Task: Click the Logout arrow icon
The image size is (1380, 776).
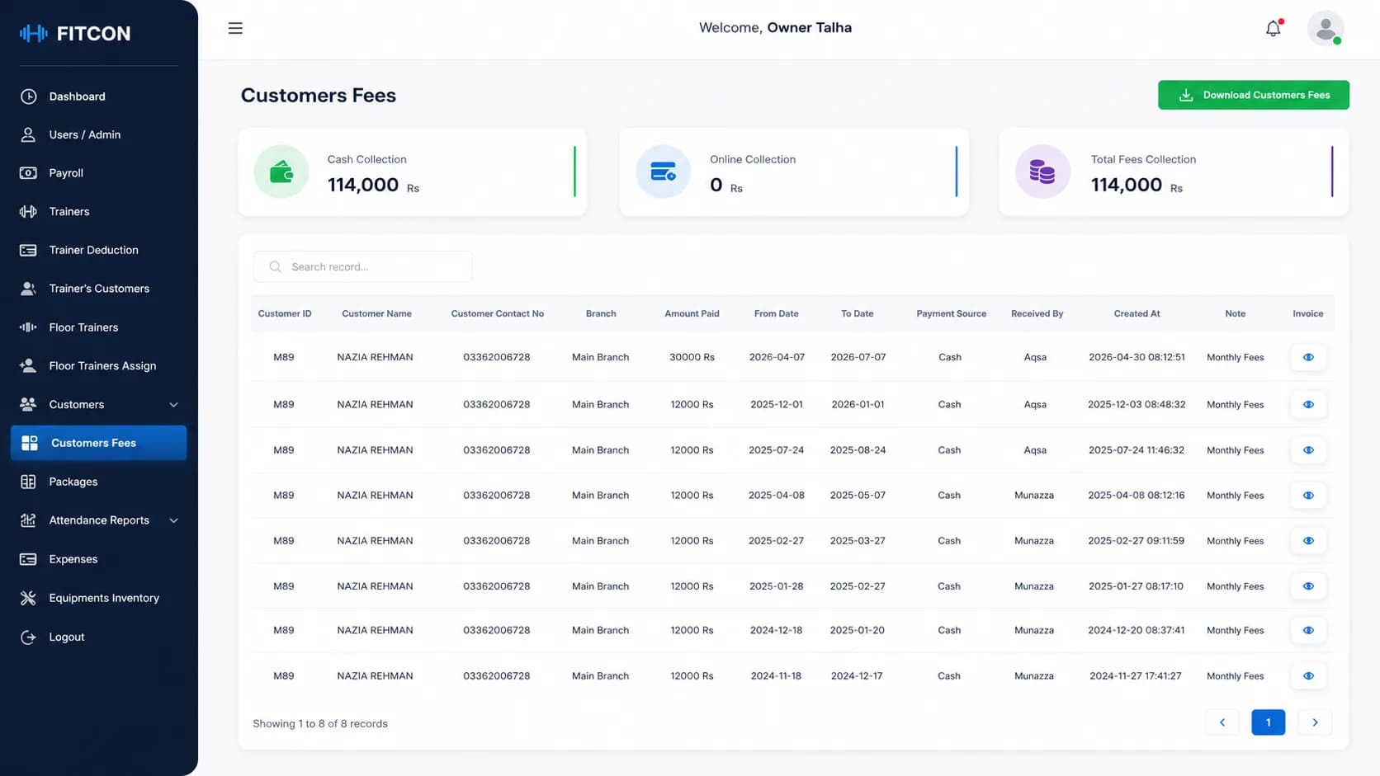Action: [28, 637]
